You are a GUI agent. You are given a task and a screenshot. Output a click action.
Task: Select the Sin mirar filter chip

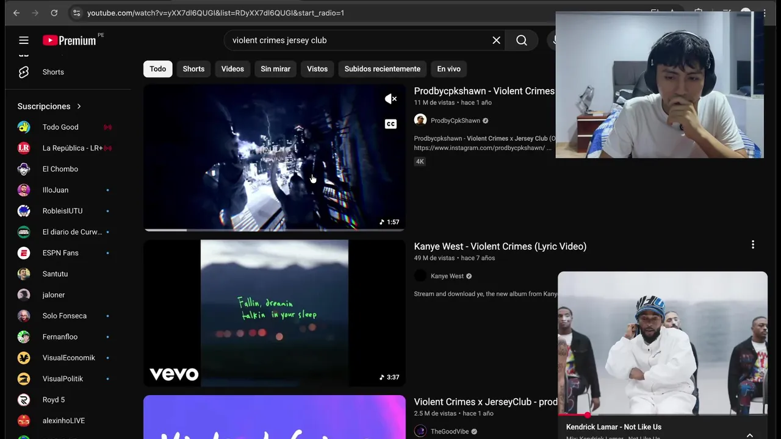tap(275, 69)
